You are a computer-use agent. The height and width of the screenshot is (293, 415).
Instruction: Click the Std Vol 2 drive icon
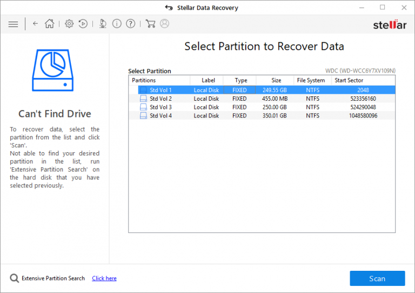point(143,99)
